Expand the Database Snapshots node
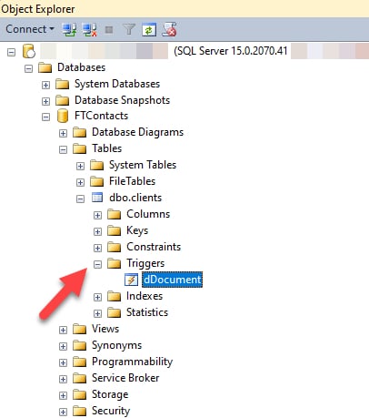This screenshot has width=369, height=418. (45, 101)
